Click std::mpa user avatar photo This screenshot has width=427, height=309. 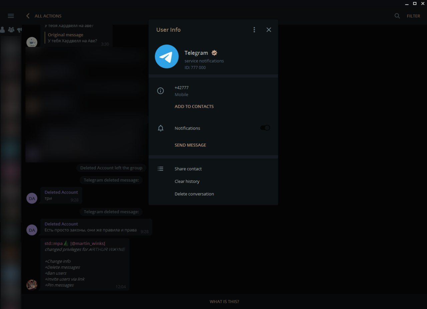click(32, 285)
